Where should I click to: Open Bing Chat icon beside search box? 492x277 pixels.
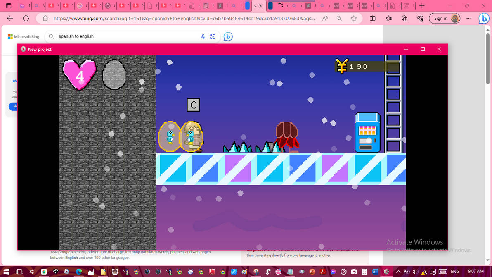228,36
